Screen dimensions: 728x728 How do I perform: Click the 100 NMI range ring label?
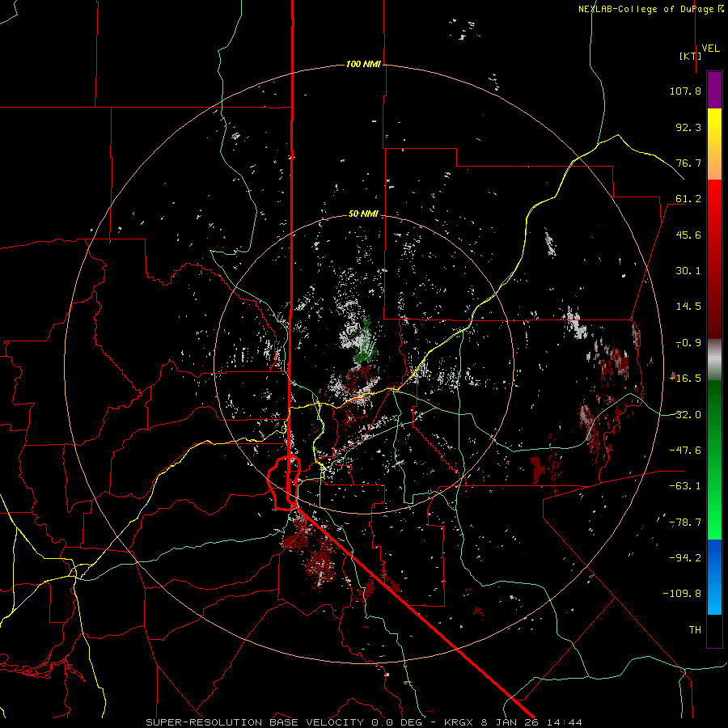363,64
